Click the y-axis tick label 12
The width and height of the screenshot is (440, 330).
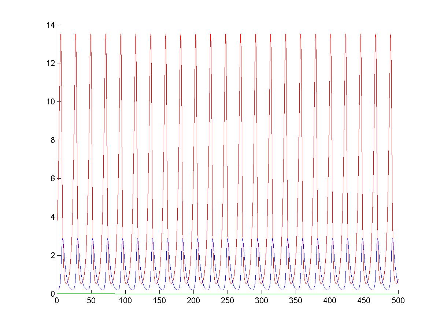click(x=50, y=63)
